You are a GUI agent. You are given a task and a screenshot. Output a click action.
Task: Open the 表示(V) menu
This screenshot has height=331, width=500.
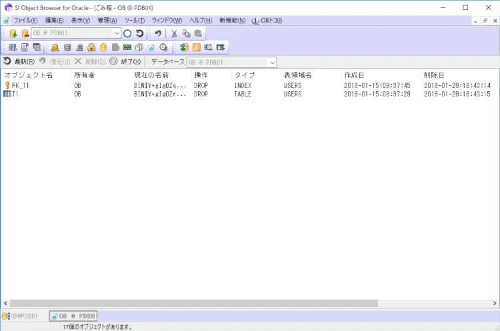coord(81,21)
